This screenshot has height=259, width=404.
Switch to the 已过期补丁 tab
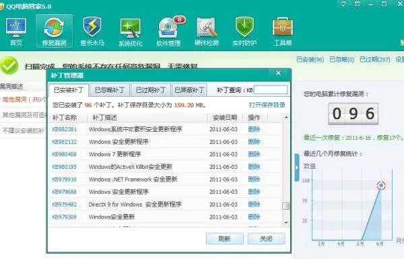pyautogui.click(x=150, y=90)
